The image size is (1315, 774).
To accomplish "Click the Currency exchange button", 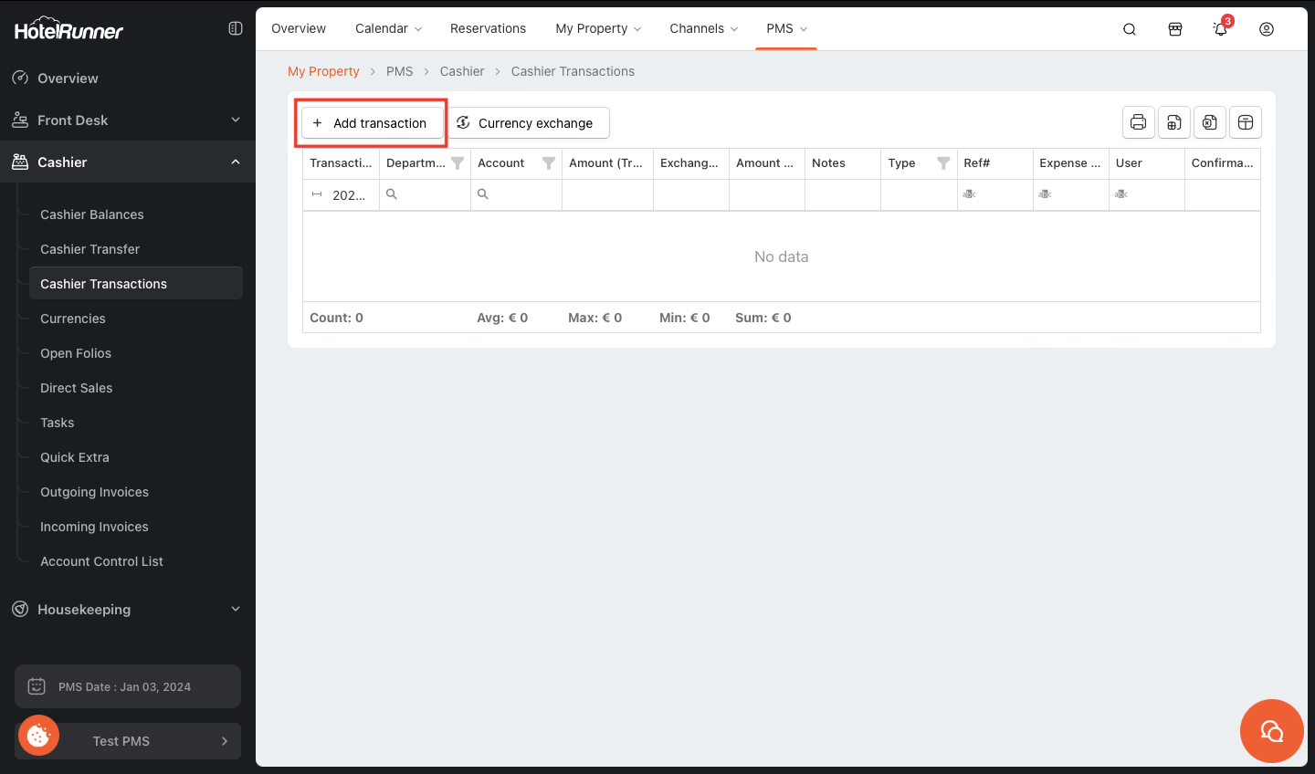I will click(529, 123).
